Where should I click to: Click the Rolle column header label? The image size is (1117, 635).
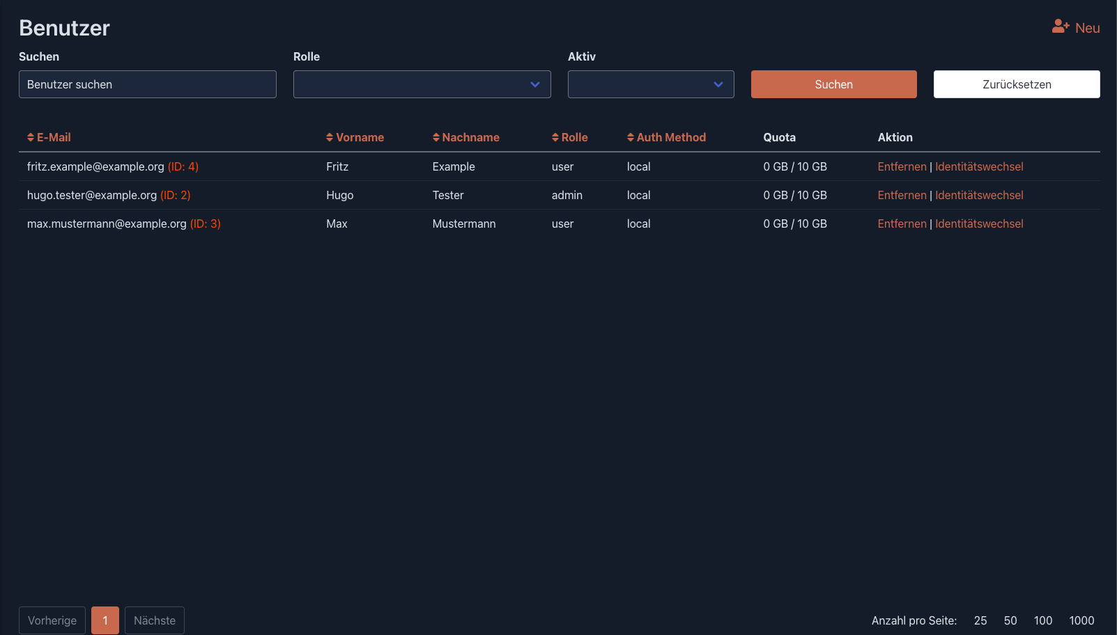tap(574, 138)
